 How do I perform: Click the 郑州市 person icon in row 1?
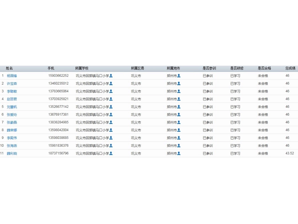click(x=179, y=75)
